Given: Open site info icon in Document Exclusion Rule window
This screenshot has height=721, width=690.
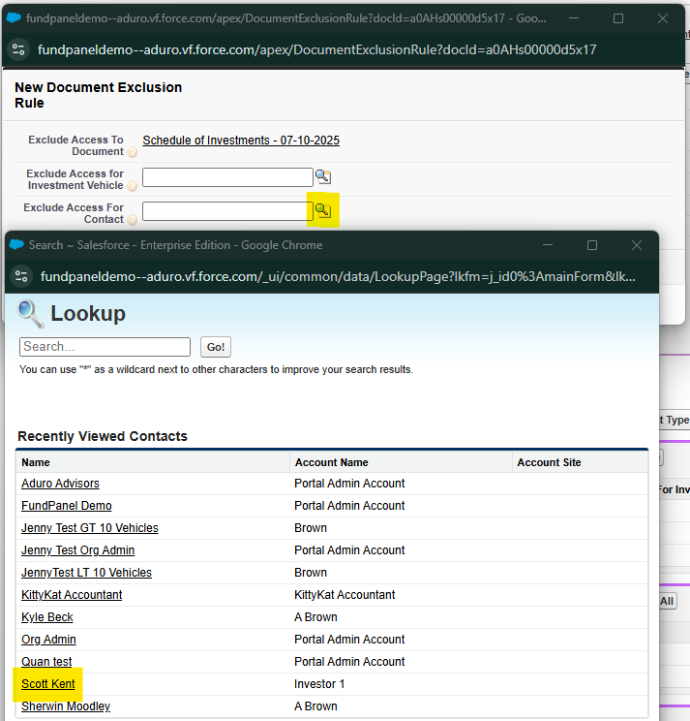Looking at the screenshot, I should coord(18,49).
